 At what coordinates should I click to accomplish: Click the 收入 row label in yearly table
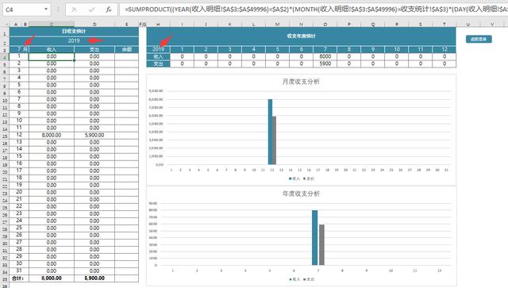point(158,56)
